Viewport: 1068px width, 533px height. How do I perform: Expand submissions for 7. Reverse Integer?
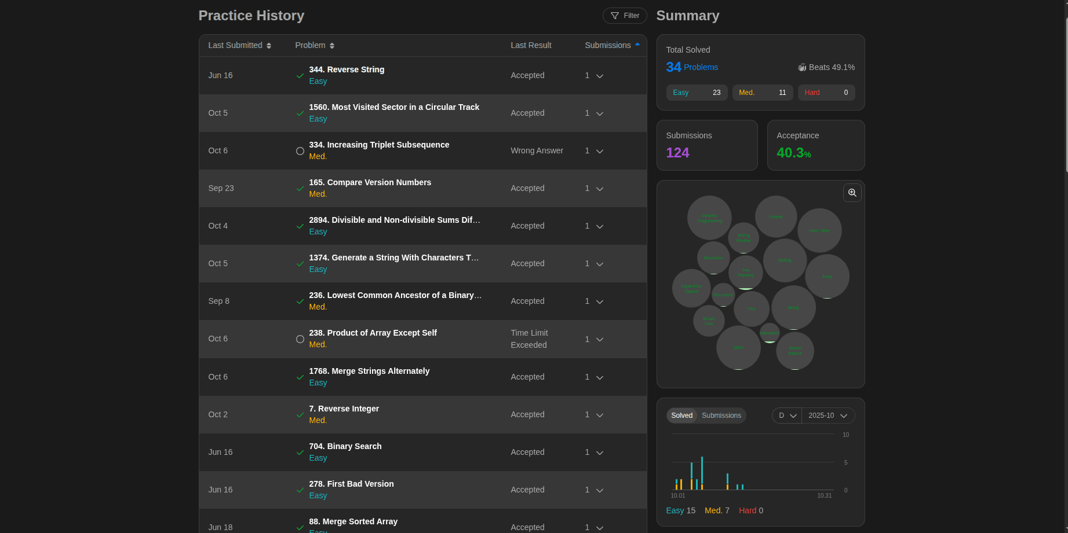click(600, 415)
